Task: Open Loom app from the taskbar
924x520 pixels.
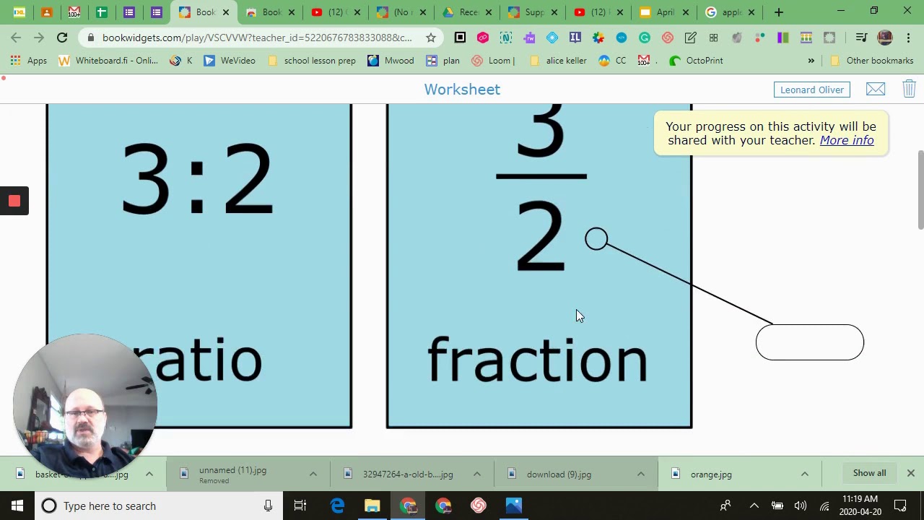Action: 479,506
